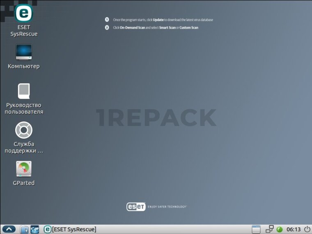
Task: Click the 06:13 clock
Action: [x=293, y=229]
